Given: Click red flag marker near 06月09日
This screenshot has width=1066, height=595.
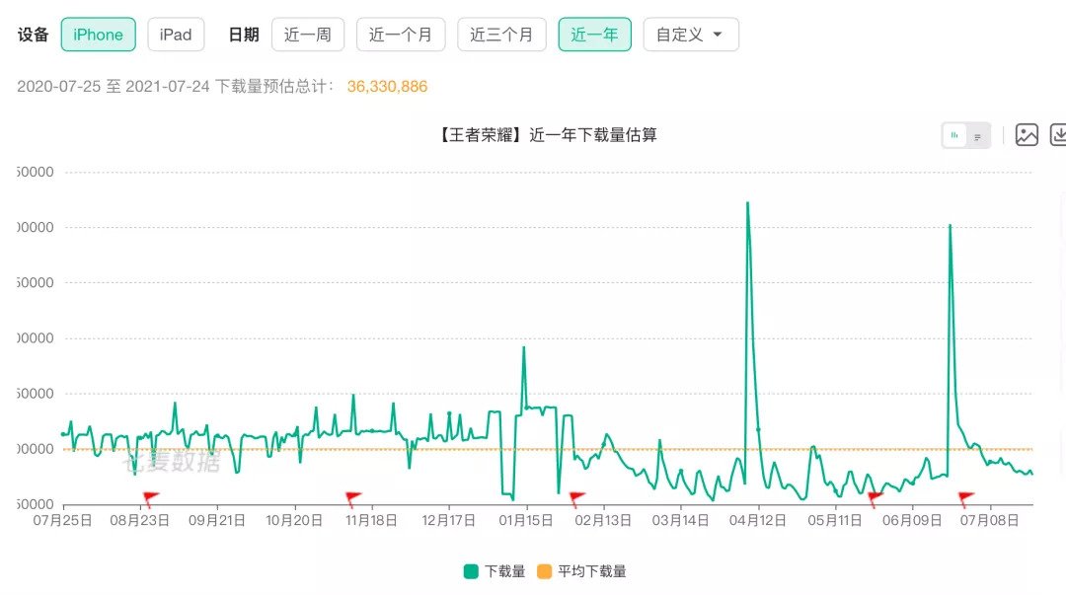Looking at the screenshot, I should pyautogui.click(x=876, y=499).
